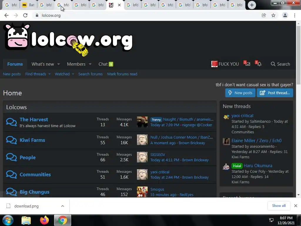Open the Members nav item
The width and height of the screenshot is (301, 226).
coord(76,64)
